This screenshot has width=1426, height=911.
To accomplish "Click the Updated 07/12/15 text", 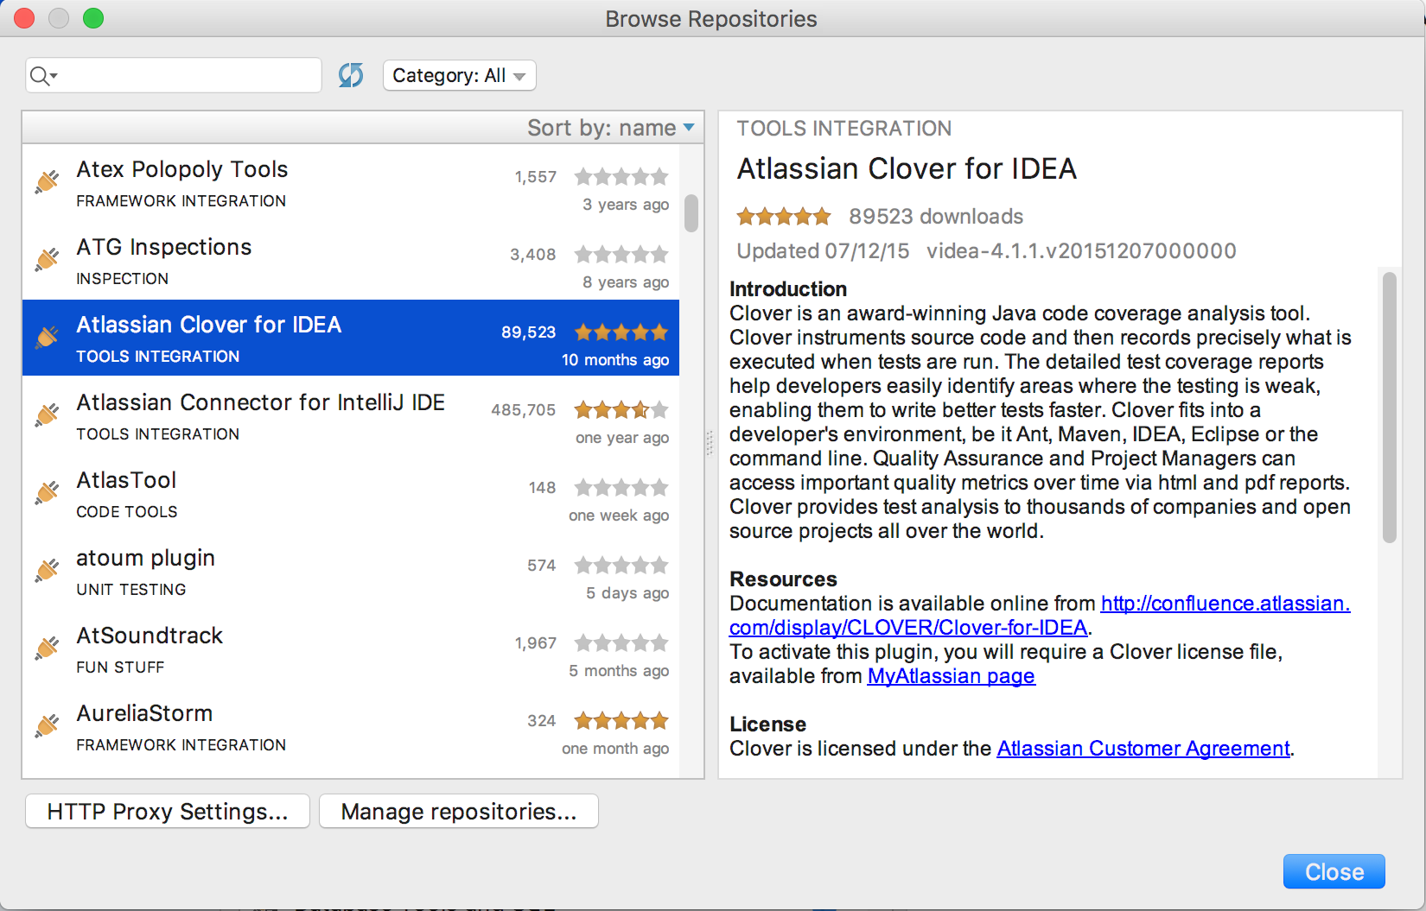I will click(823, 251).
